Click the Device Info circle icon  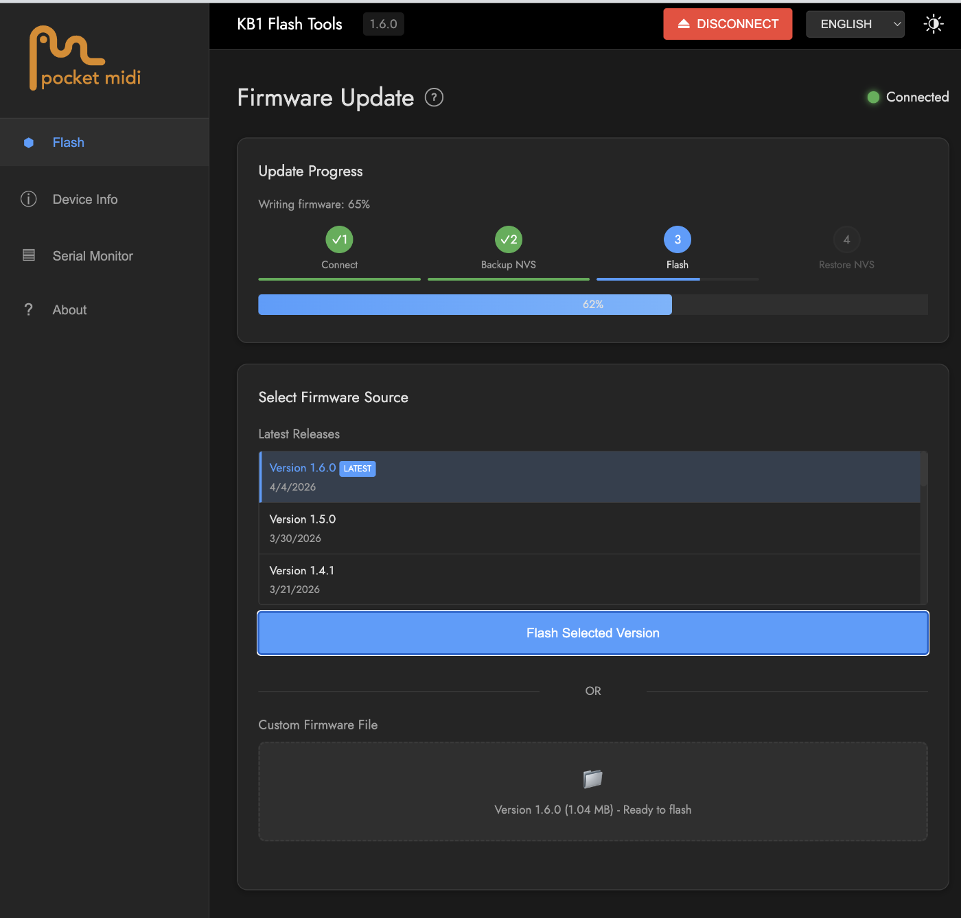pos(29,199)
